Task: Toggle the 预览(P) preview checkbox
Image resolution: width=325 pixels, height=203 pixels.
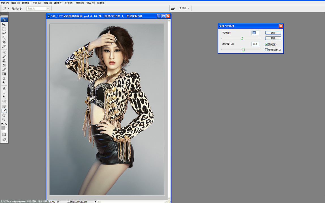Action: point(266,44)
